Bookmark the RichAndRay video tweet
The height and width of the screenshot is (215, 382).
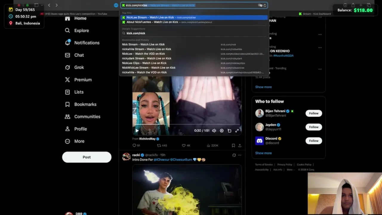click(233, 145)
